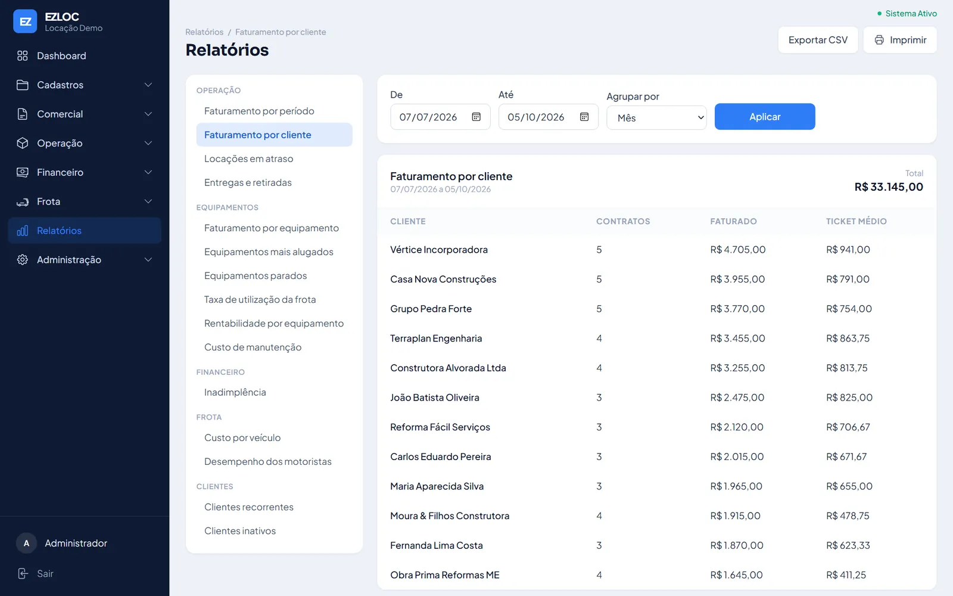
Task: Click the Terraplan Engenharia client name
Action: pyautogui.click(x=436, y=339)
